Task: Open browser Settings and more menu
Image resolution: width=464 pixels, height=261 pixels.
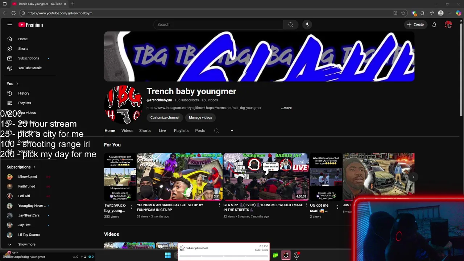Action: [449, 13]
